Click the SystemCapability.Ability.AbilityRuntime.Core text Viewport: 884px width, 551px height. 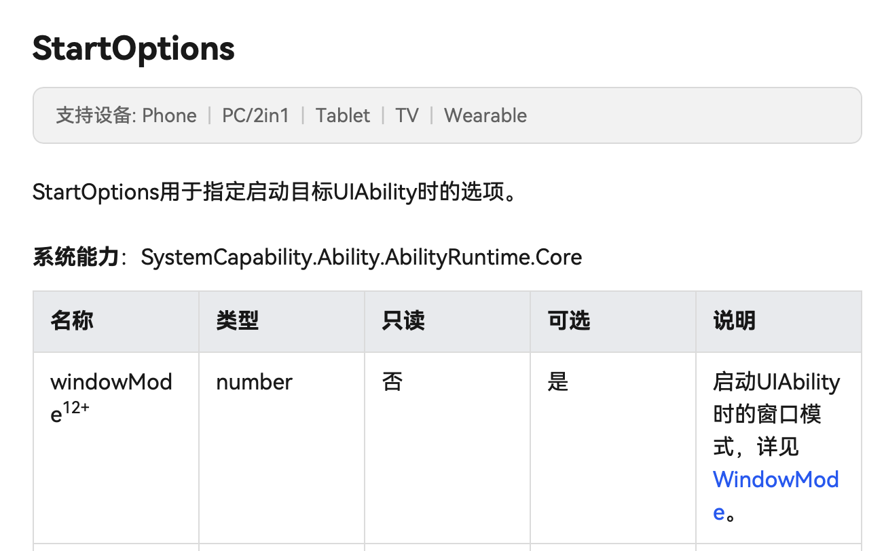coord(361,258)
